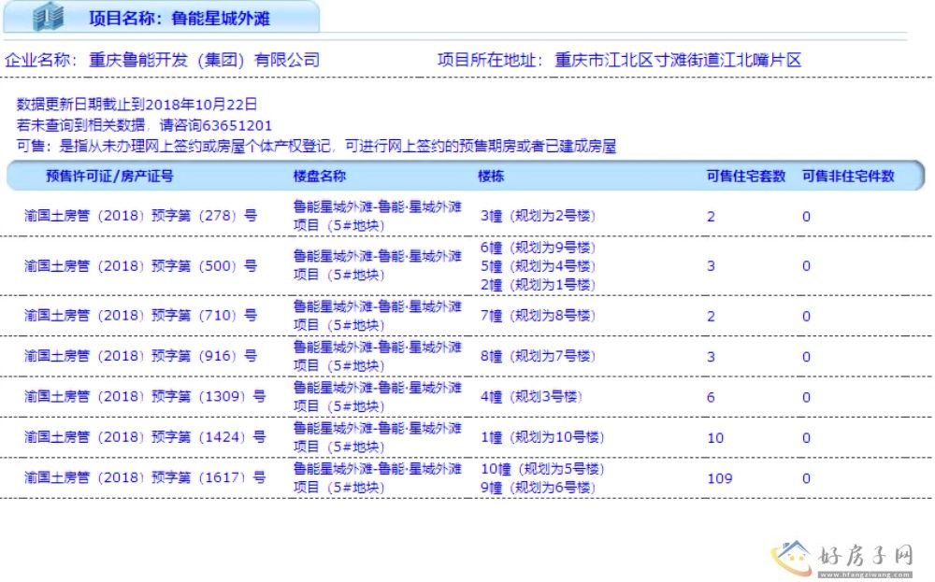
Task: Click non-residential count 0 in permit 278 row
Action: (x=806, y=217)
